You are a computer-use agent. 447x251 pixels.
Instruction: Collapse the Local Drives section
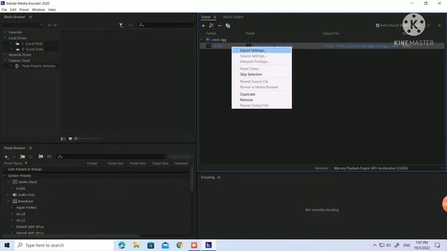5,38
